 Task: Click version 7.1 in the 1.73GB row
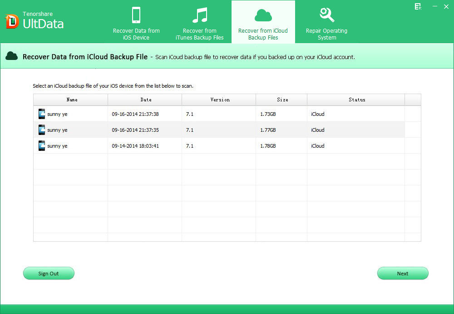point(190,114)
